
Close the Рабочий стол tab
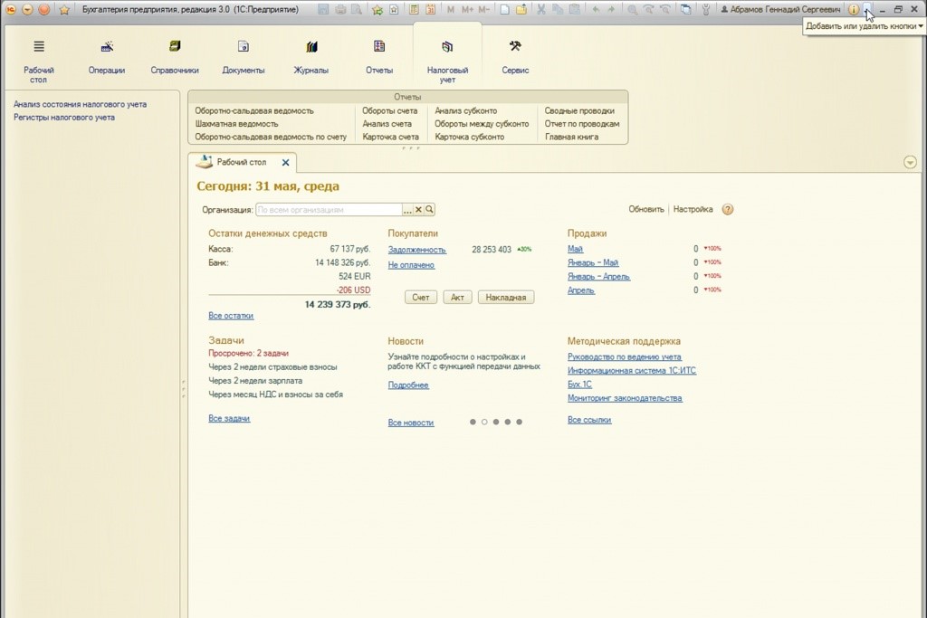pos(285,163)
